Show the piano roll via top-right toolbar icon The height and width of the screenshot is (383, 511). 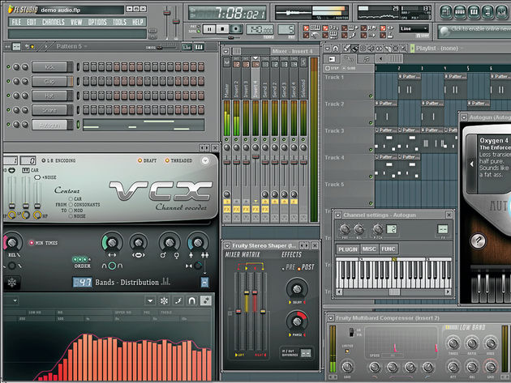click(474, 12)
